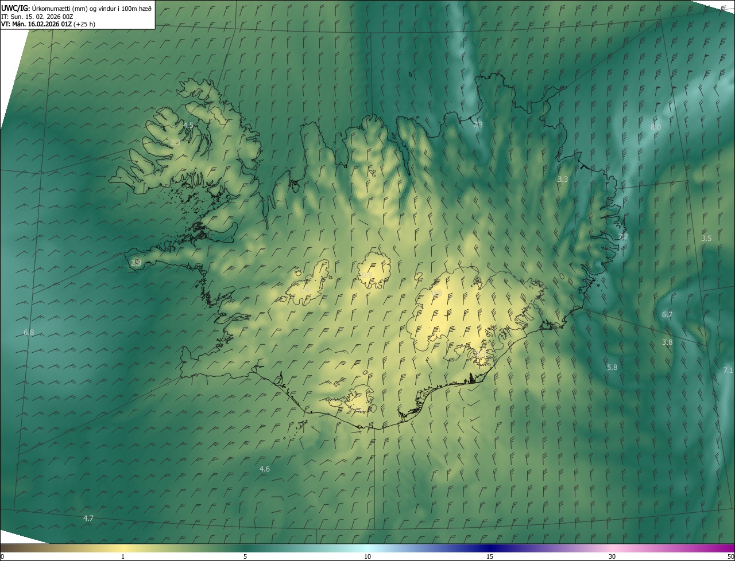Click the 8.0 value in the northeast sea
This screenshot has height=561, width=735.
click(656, 127)
